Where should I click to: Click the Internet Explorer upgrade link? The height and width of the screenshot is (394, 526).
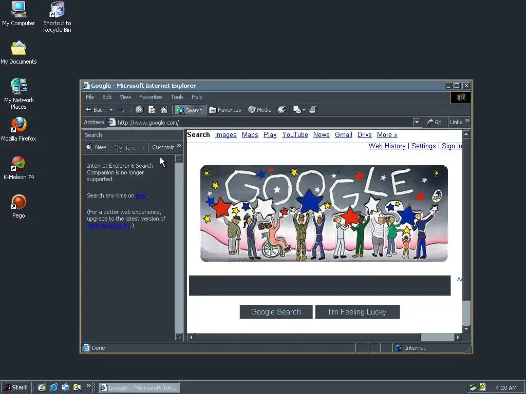click(x=108, y=226)
